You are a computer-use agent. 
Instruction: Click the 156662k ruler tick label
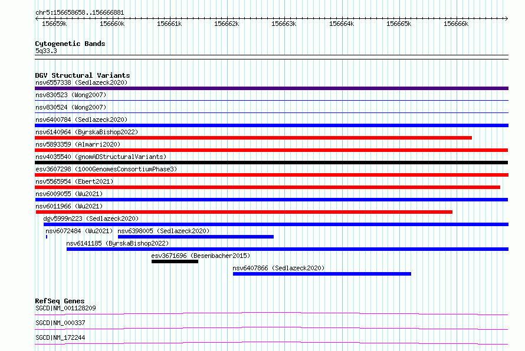click(227, 24)
